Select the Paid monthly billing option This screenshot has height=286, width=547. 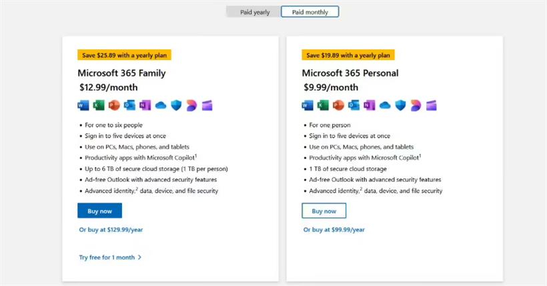[310, 12]
